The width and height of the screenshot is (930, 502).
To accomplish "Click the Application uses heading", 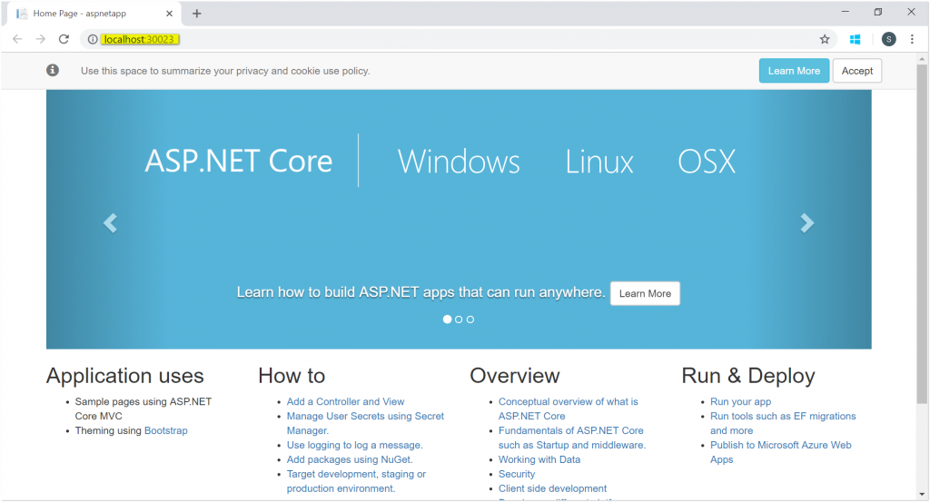I will (125, 376).
